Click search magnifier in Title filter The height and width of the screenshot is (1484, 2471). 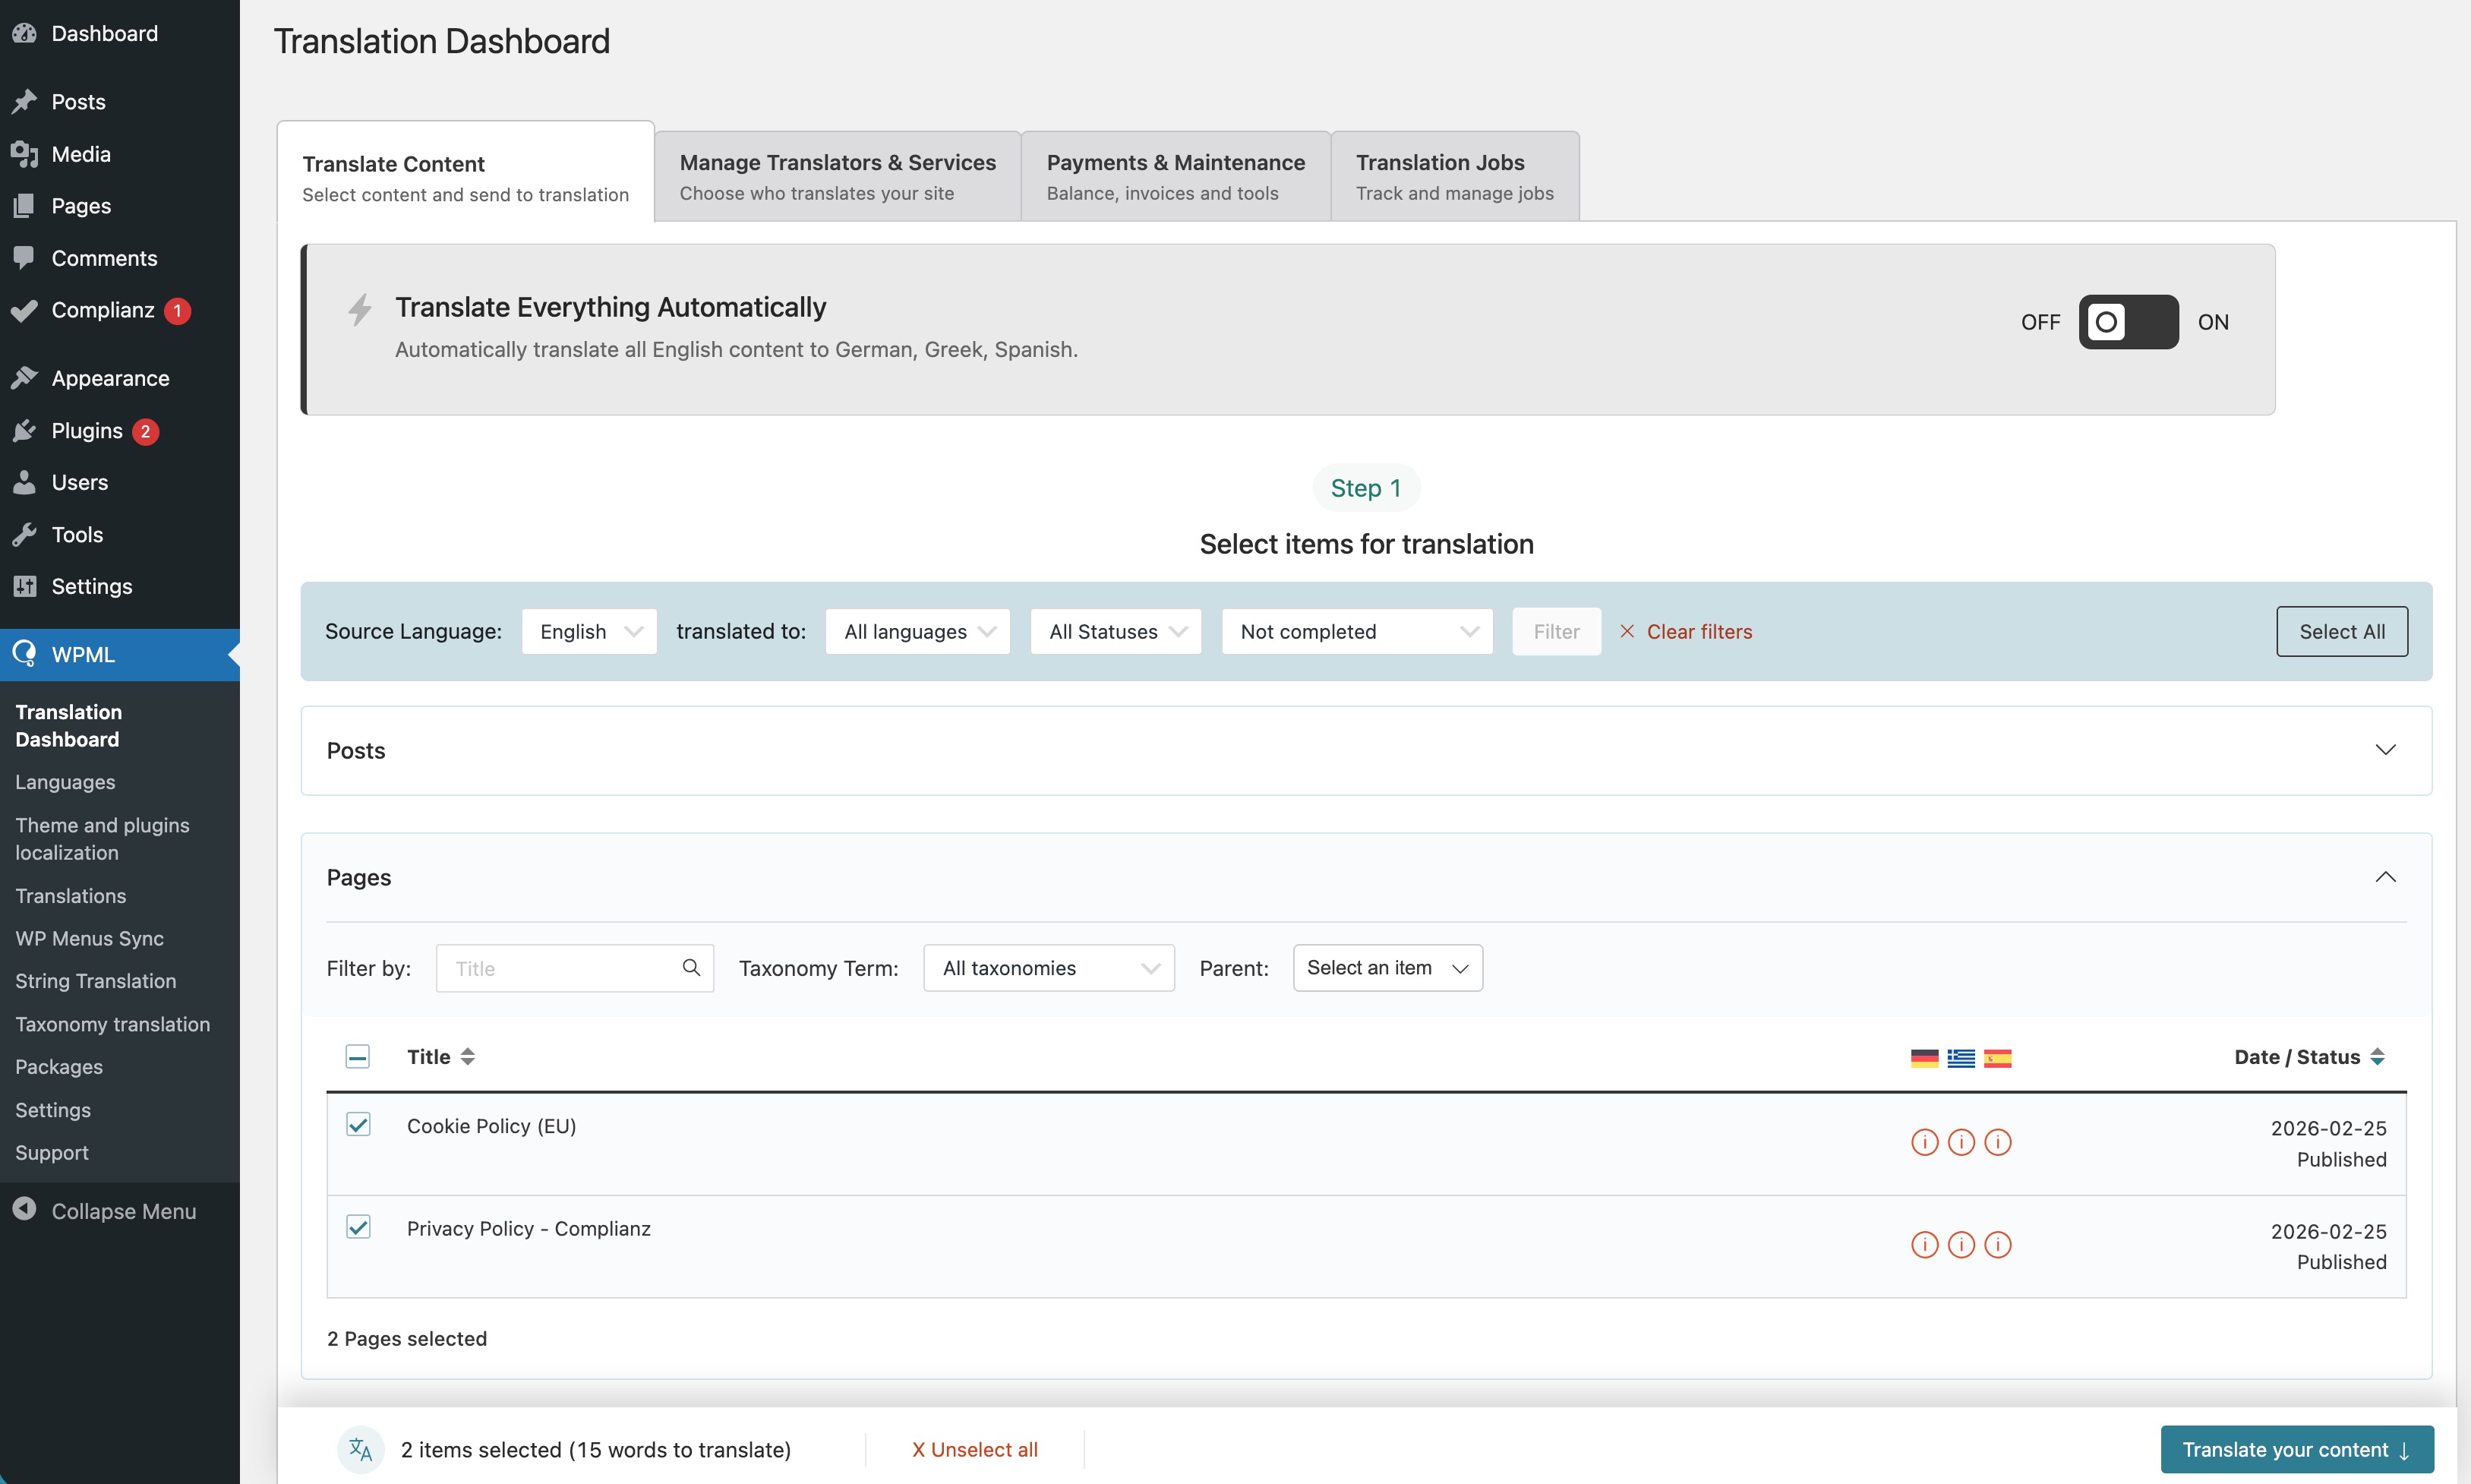691,967
